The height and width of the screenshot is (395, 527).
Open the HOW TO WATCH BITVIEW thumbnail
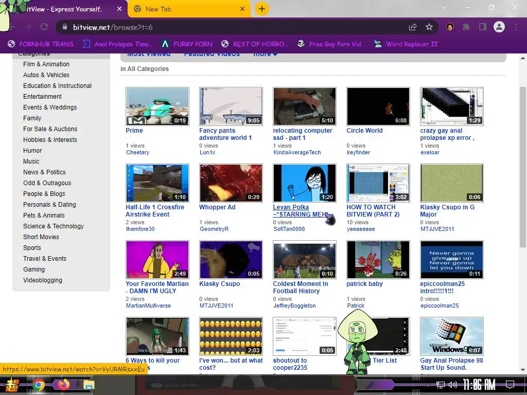click(x=378, y=183)
